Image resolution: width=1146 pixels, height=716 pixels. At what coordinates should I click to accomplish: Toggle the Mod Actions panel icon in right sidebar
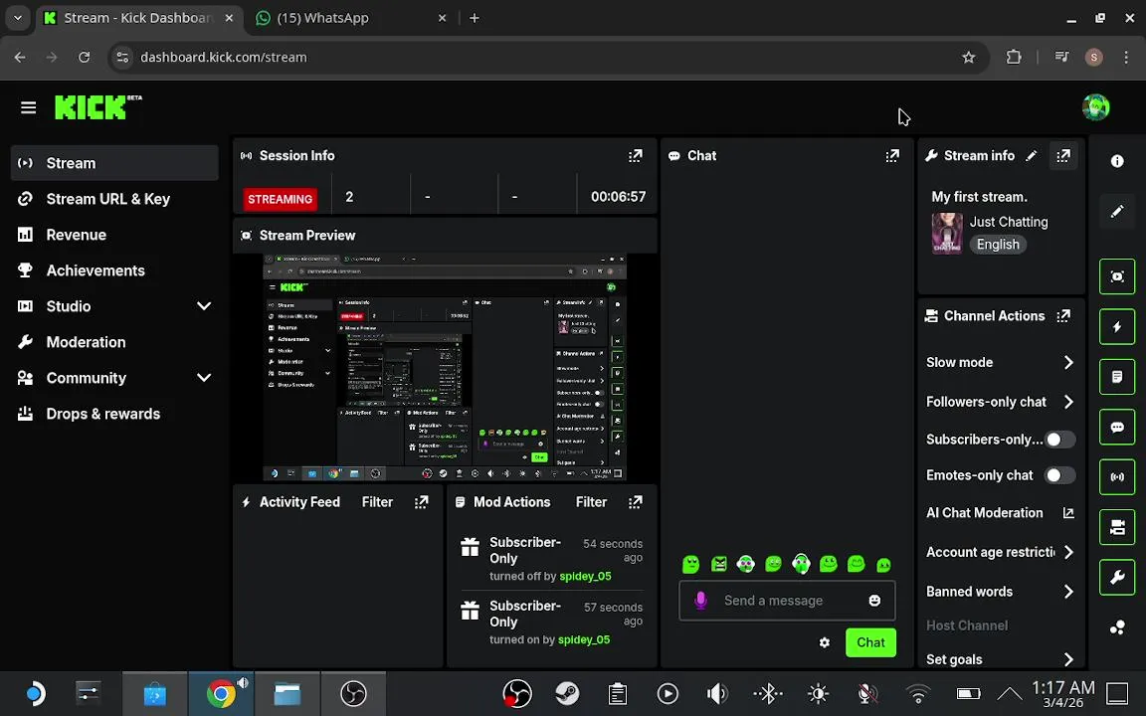pyautogui.click(x=1117, y=377)
